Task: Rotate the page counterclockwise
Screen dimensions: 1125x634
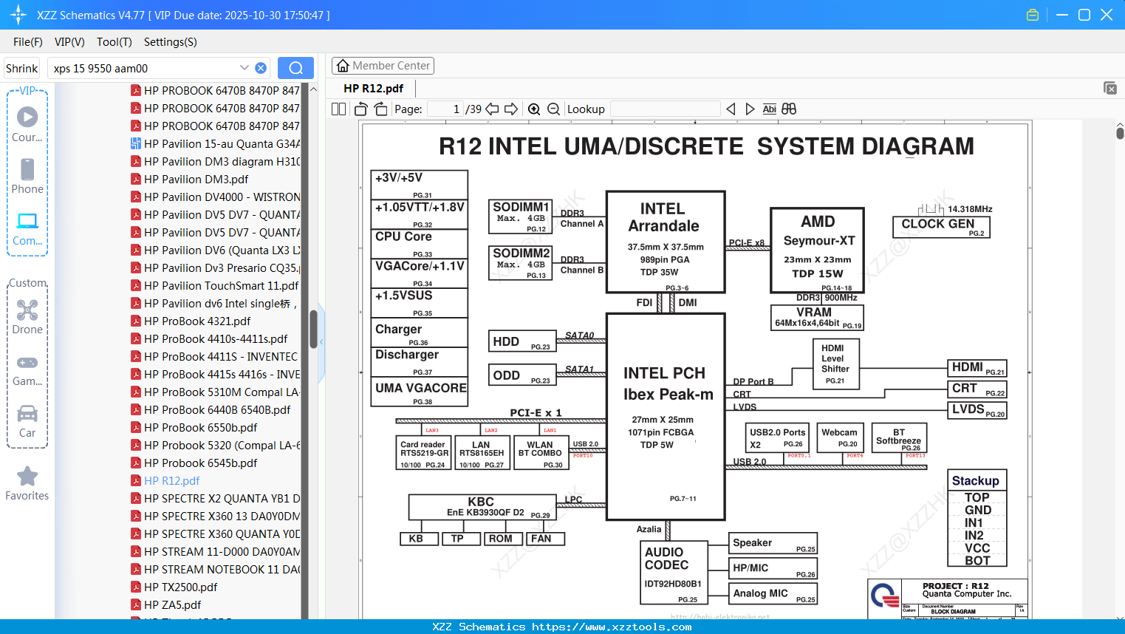Action: pyautogui.click(x=361, y=109)
